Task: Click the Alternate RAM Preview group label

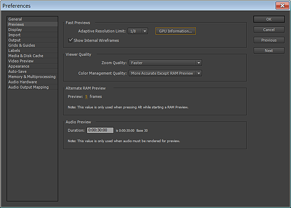Action: [85, 88]
